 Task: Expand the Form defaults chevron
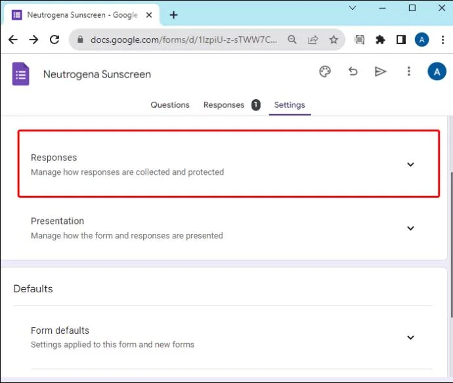point(410,337)
